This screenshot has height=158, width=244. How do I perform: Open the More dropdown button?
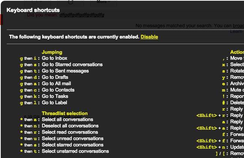coord(103,2)
